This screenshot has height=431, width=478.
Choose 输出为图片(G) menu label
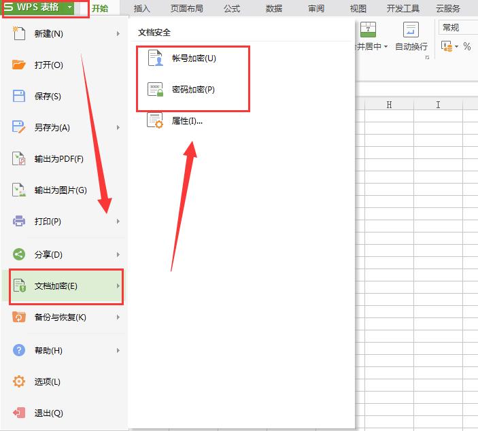[x=61, y=190]
